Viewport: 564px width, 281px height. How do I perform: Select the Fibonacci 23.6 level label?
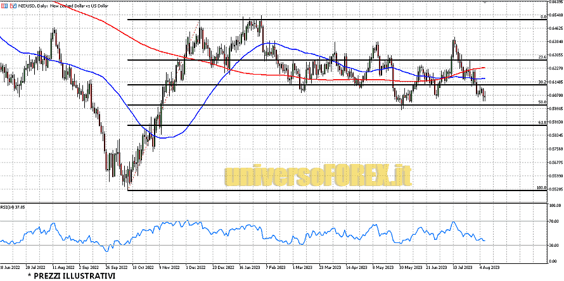(542, 57)
